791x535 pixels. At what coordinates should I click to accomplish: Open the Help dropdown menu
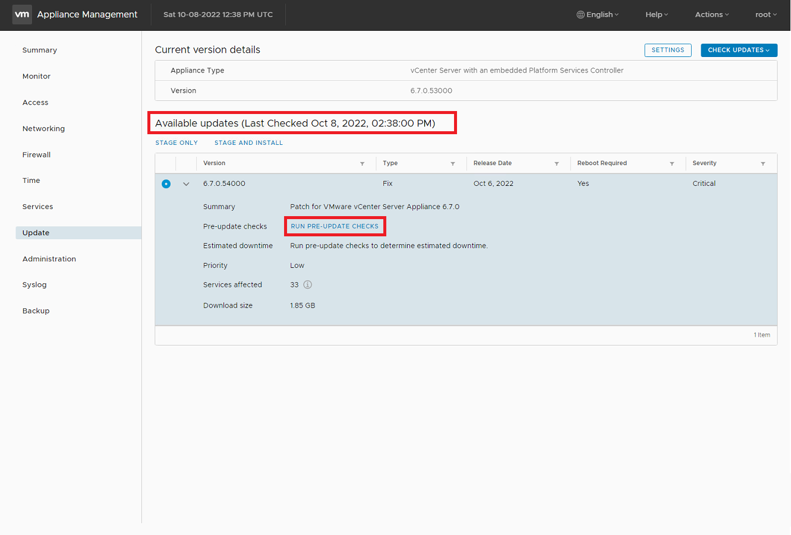(657, 15)
